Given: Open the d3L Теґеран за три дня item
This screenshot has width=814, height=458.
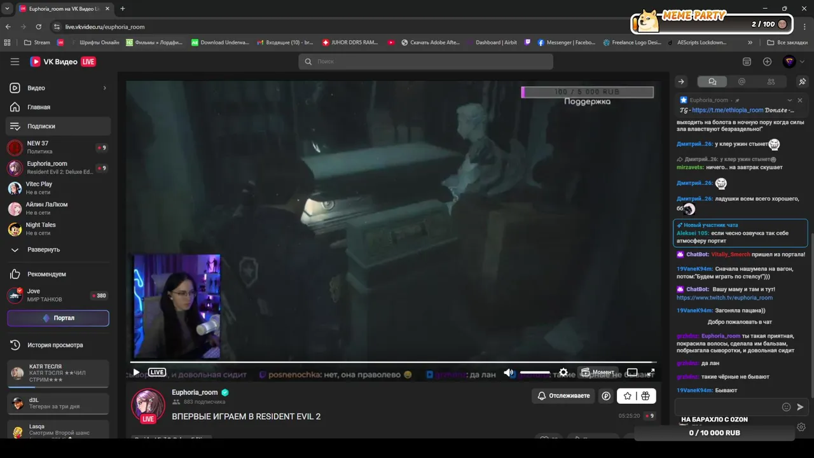Looking at the screenshot, I should (58, 403).
